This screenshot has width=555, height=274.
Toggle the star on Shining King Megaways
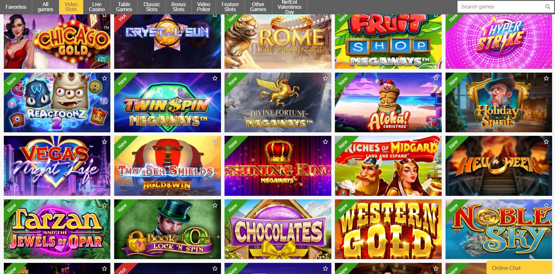(325, 142)
